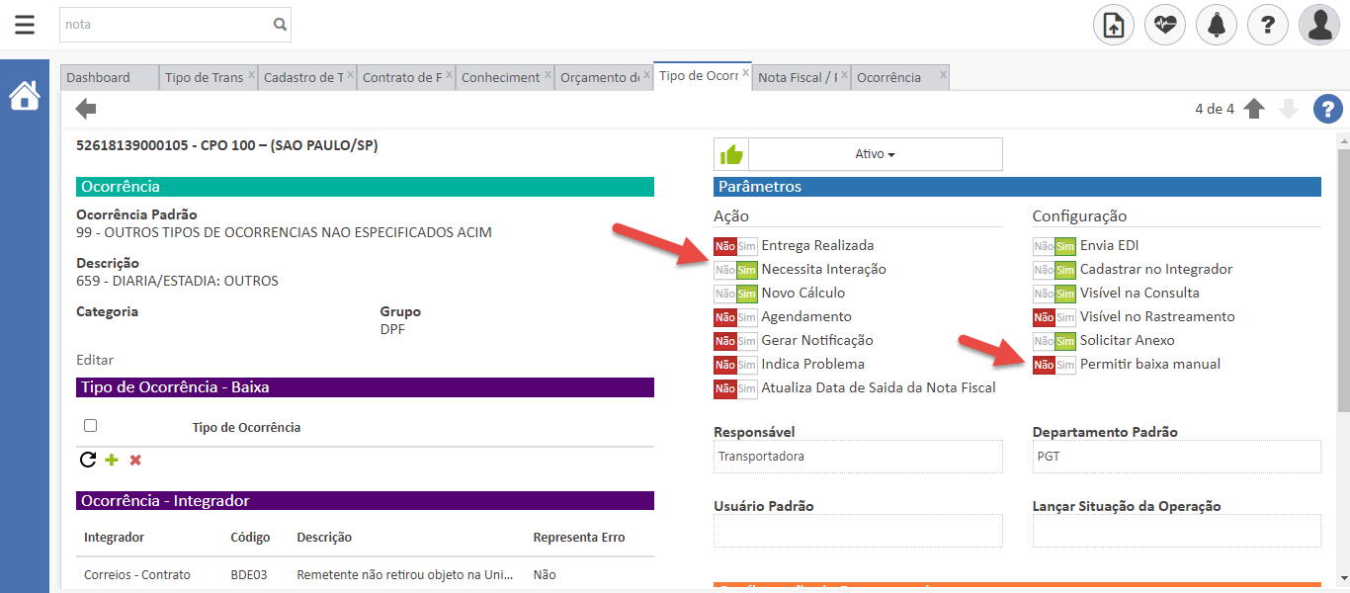Open Departamento Padrão field dropdown
Image resolution: width=1350 pixels, height=593 pixels.
[x=1176, y=457]
